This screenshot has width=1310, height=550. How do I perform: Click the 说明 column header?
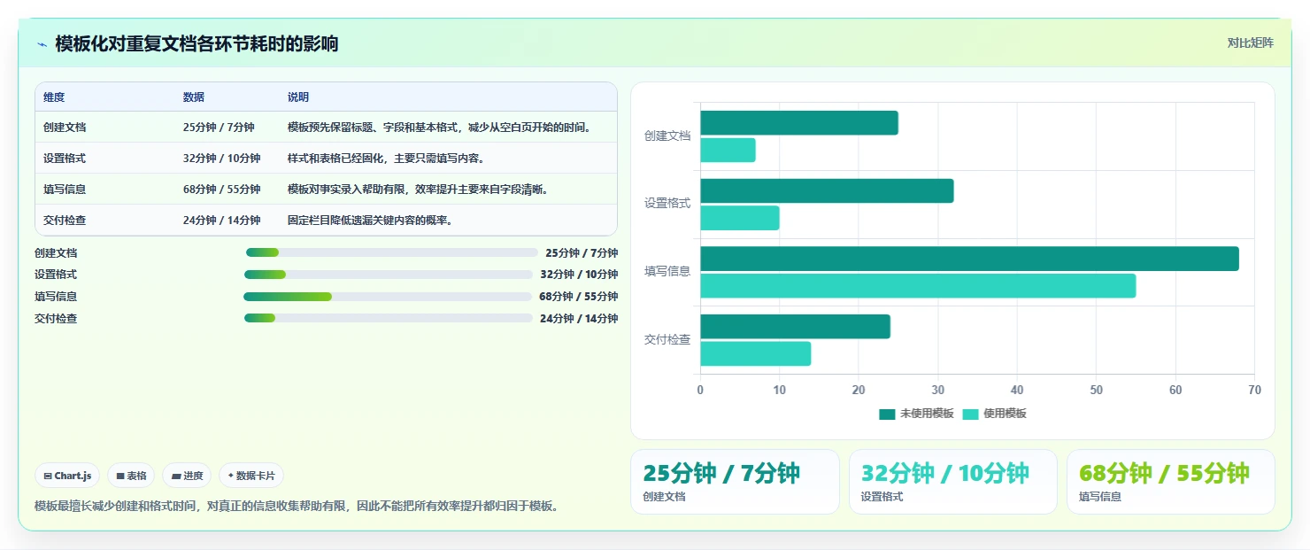298,97
